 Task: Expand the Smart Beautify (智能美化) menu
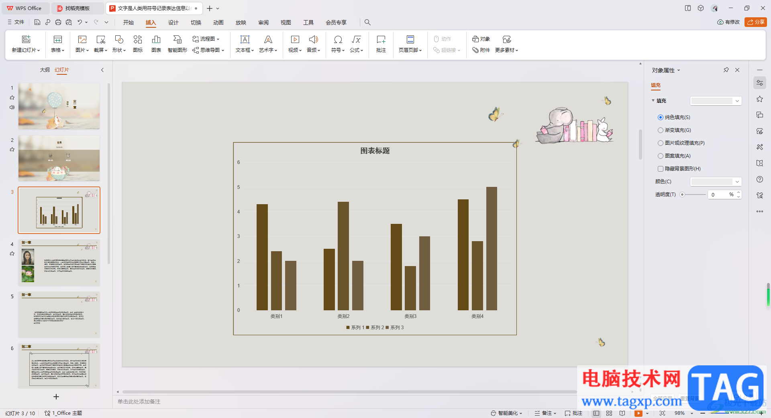[506, 413]
